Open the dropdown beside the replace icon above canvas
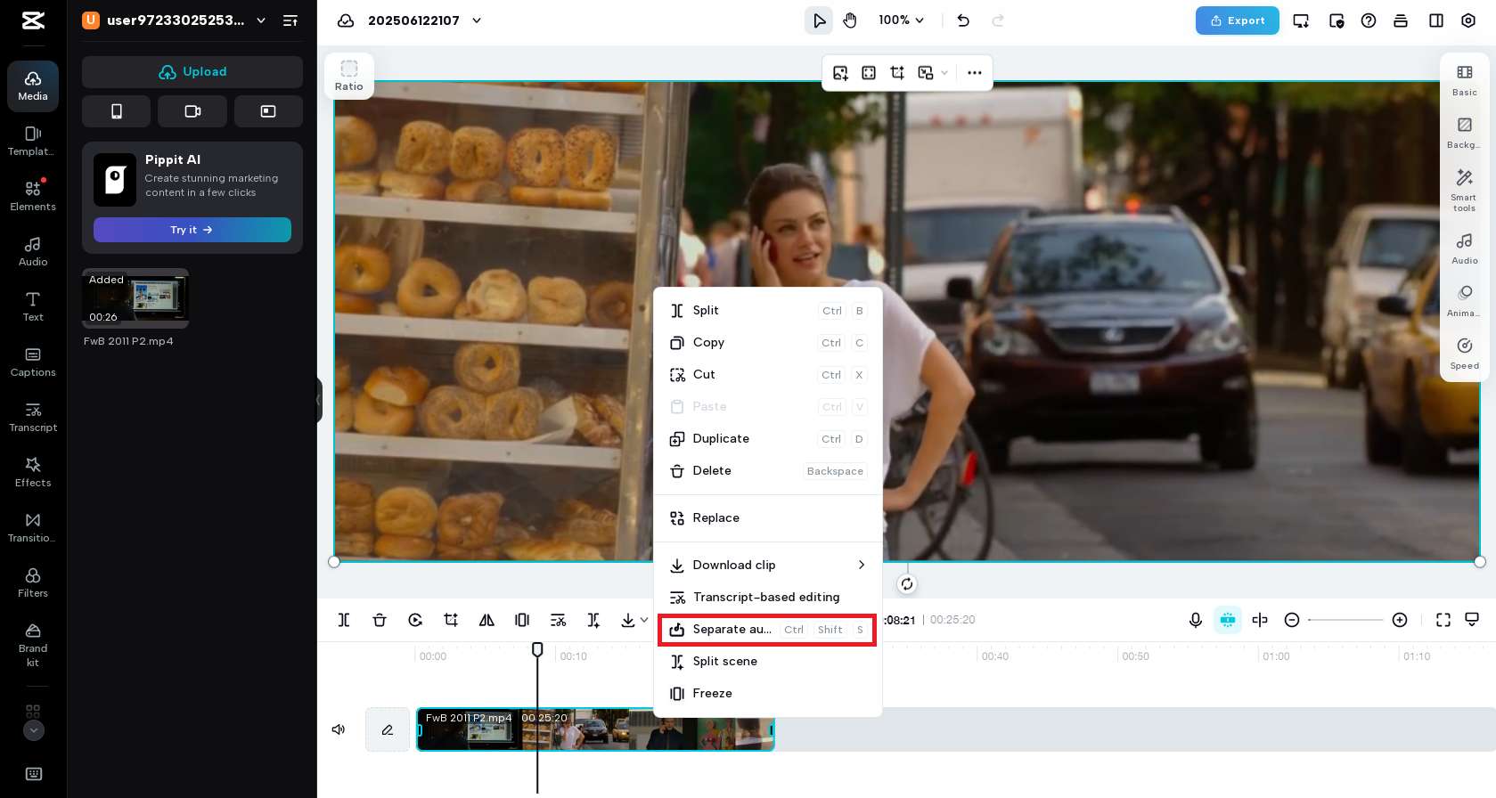The width and height of the screenshot is (1496, 798). [944, 73]
